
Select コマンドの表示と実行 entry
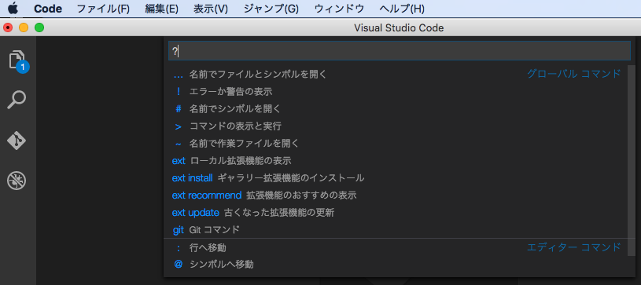396,126
